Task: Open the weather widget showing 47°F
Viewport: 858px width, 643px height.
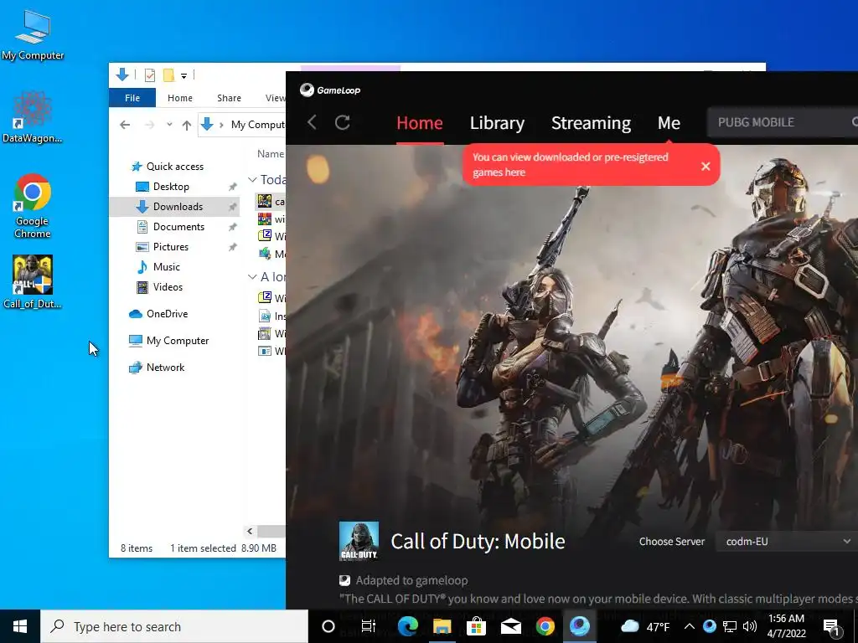Action: click(x=645, y=626)
